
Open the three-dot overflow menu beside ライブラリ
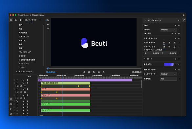40,20
